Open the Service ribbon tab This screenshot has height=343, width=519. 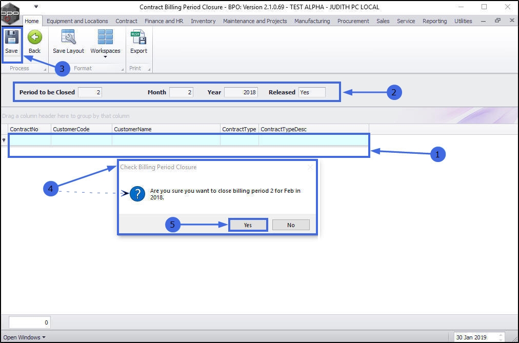tap(406, 21)
